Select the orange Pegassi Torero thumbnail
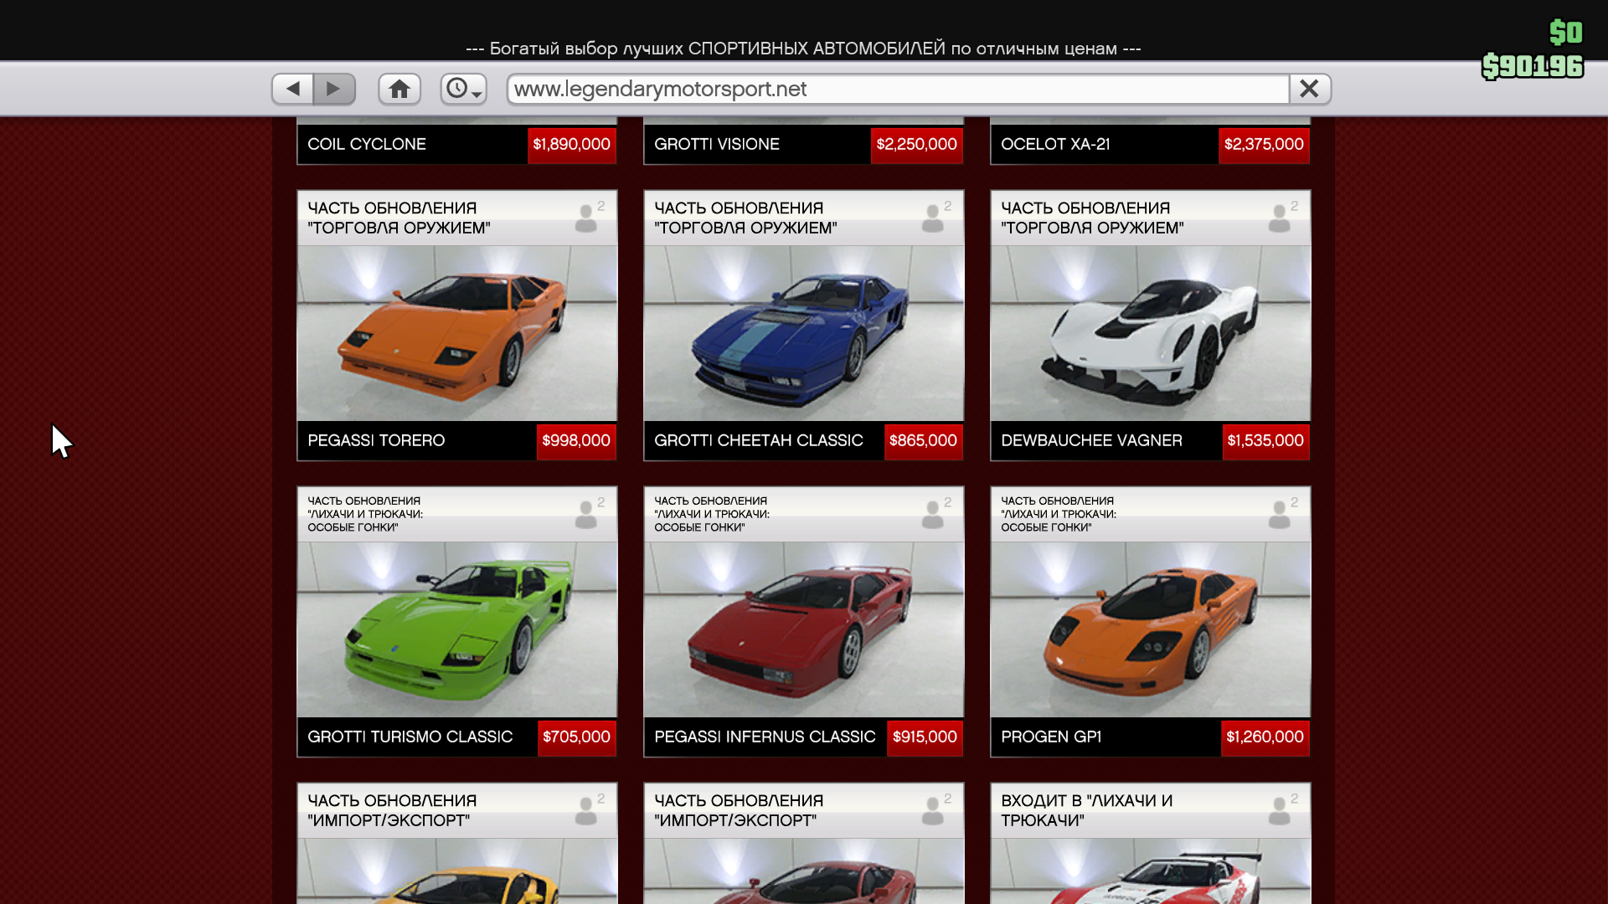 coord(456,333)
